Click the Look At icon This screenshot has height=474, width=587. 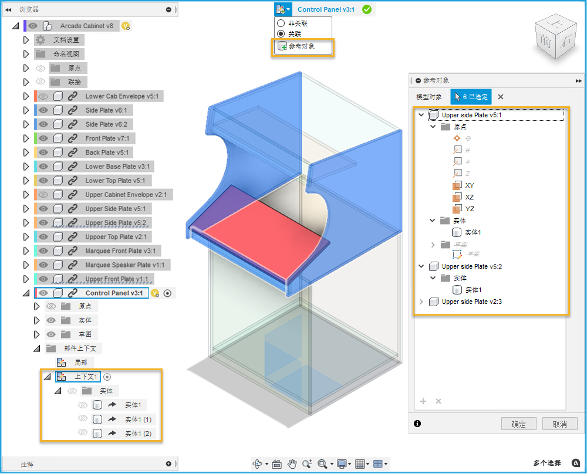click(x=276, y=464)
